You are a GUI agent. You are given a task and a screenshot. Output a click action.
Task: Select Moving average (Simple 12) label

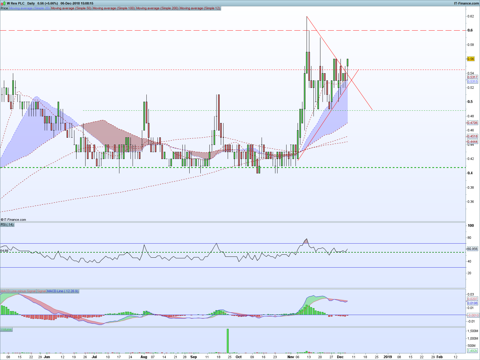coord(200,8)
